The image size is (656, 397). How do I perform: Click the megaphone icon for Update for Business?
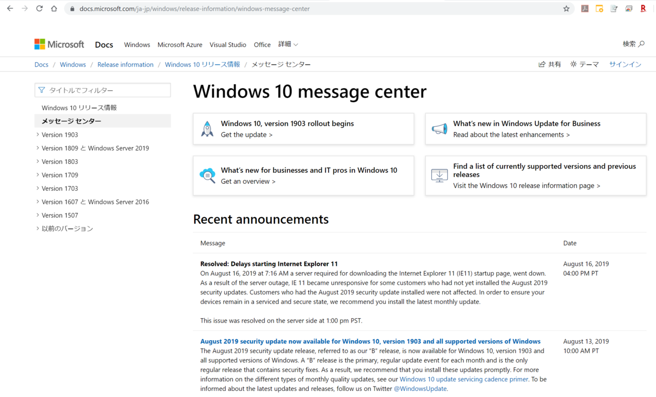point(440,129)
